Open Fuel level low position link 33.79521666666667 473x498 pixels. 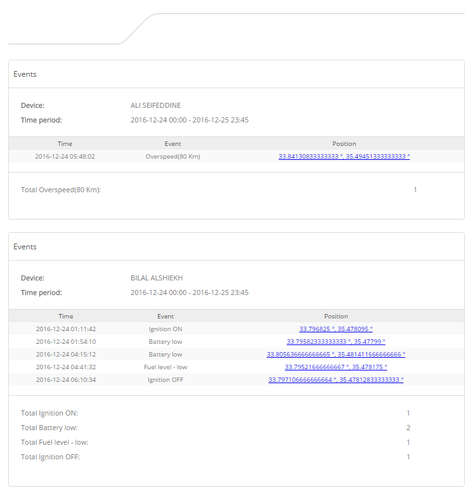pyautogui.click(x=336, y=367)
